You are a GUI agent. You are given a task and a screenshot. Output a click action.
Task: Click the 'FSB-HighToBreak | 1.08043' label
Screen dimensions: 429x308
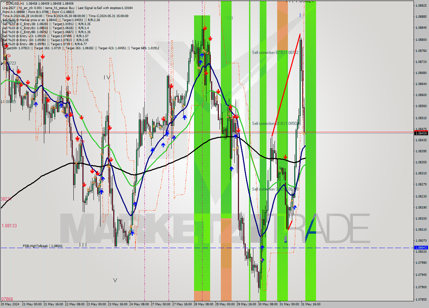click(x=43, y=246)
